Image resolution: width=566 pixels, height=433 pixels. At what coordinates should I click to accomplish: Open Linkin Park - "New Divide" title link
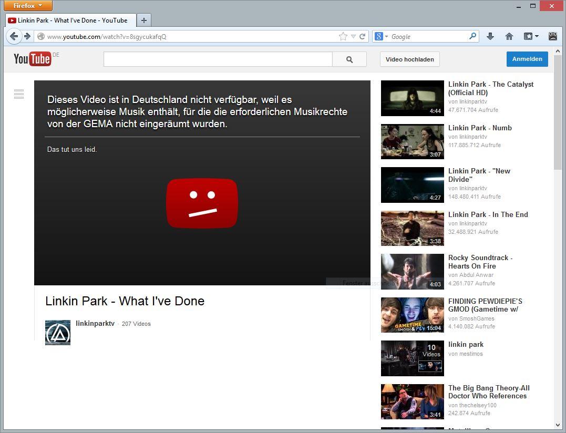479,175
